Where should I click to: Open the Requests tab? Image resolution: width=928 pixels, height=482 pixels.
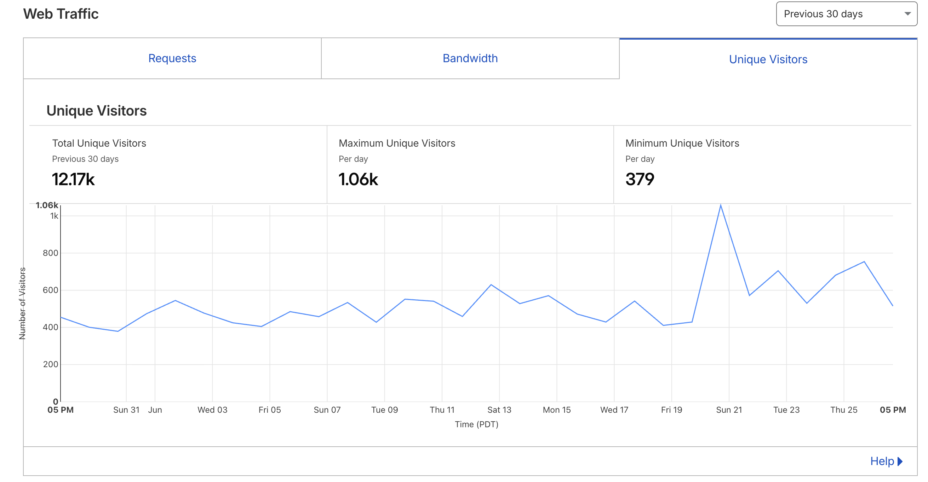point(172,58)
